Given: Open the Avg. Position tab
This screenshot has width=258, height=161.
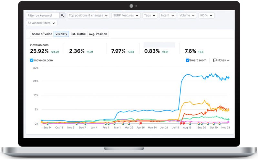Looking at the screenshot, I should [x=98, y=34].
